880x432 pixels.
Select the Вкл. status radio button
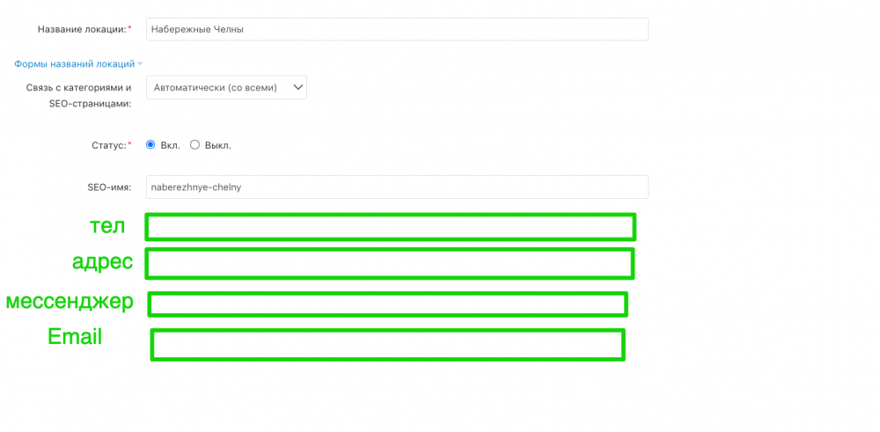coord(150,145)
